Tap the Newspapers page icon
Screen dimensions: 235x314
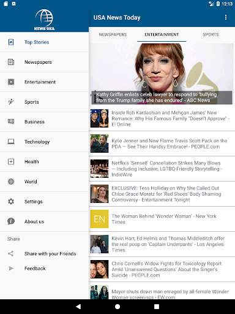coord(11,62)
